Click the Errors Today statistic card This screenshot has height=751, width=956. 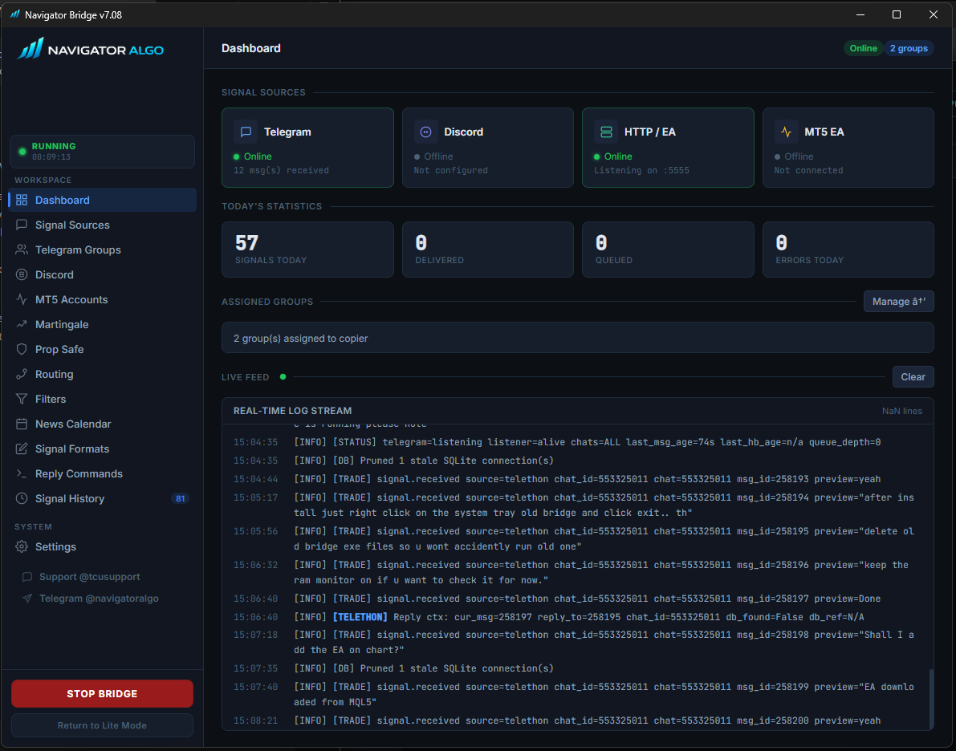(x=848, y=250)
